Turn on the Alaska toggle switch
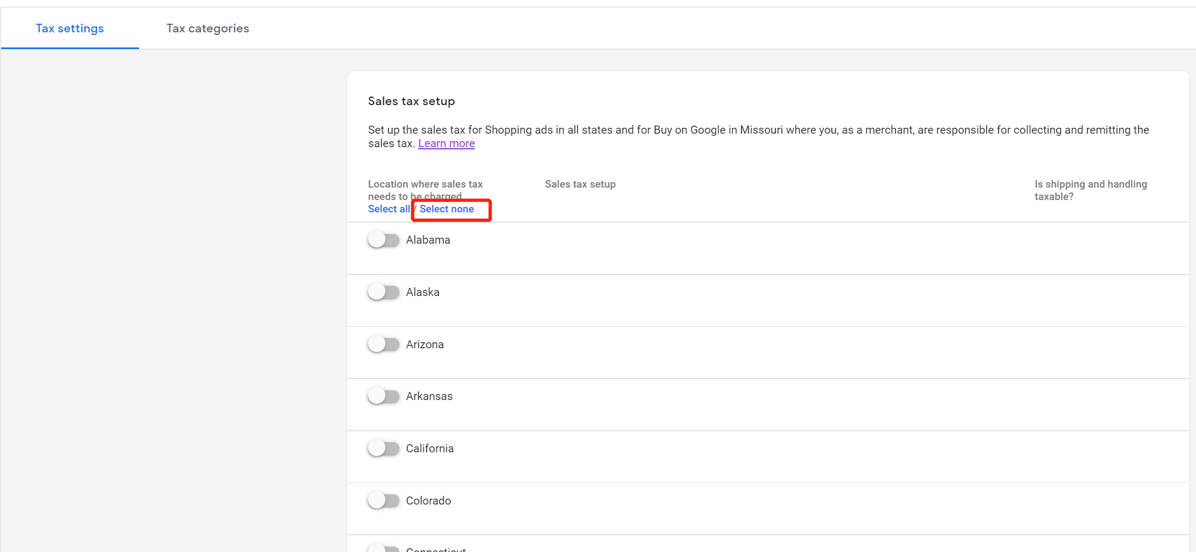This screenshot has height=552, width=1196. [383, 292]
